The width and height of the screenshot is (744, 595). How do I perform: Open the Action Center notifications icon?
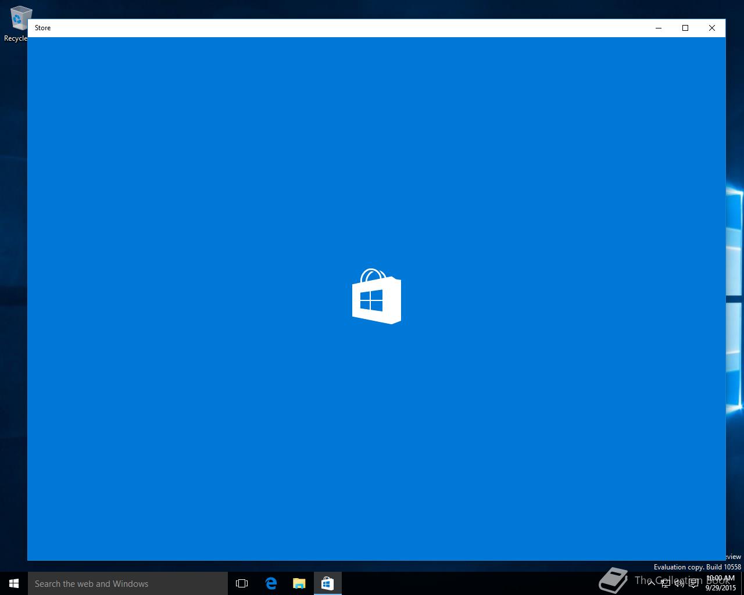pyautogui.click(x=693, y=583)
